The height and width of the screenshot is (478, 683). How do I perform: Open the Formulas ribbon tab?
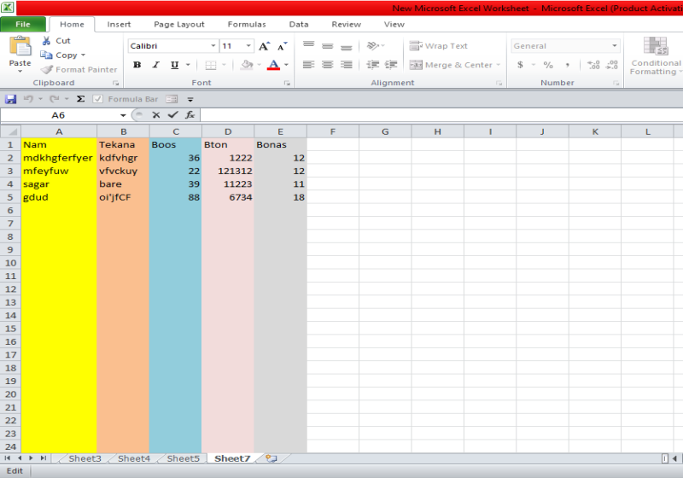pos(246,25)
